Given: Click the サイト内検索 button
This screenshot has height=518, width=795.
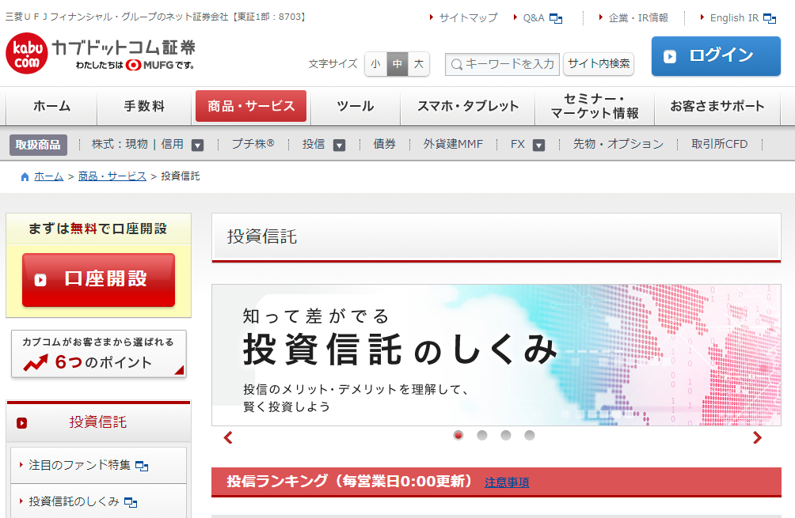Looking at the screenshot, I should pyautogui.click(x=599, y=64).
